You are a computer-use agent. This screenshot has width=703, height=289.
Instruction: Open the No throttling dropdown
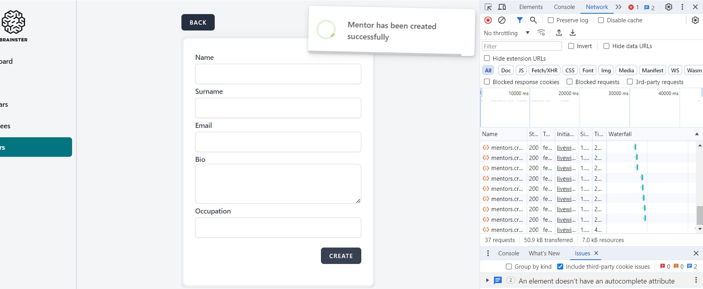pos(506,33)
